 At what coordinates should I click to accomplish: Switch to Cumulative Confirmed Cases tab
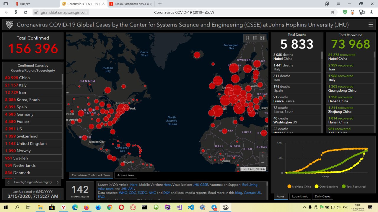[91, 175]
